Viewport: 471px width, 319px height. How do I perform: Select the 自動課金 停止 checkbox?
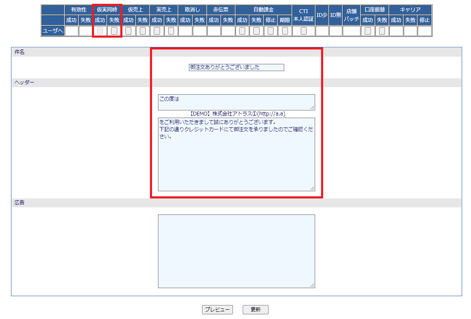[x=271, y=31]
